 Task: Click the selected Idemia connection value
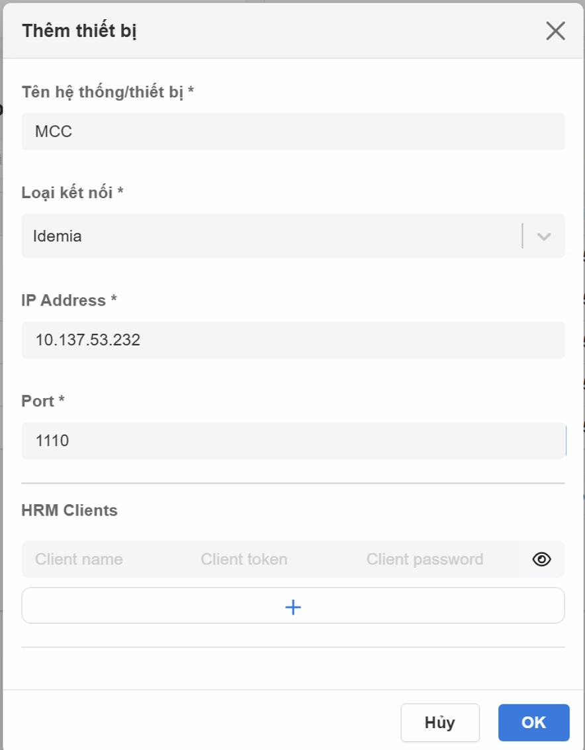tap(58, 236)
